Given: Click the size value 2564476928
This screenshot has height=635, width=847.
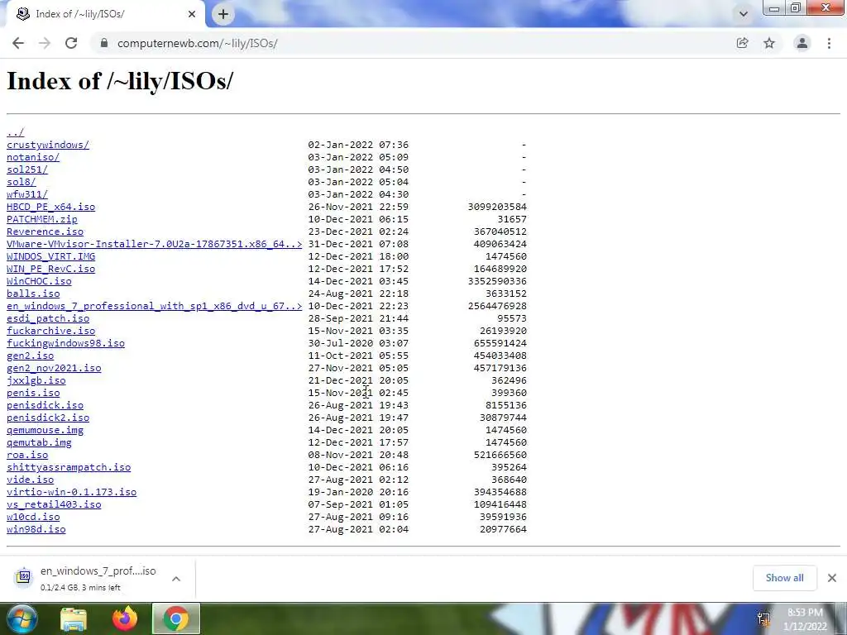Looking at the screenshot, I should (497, 306).
